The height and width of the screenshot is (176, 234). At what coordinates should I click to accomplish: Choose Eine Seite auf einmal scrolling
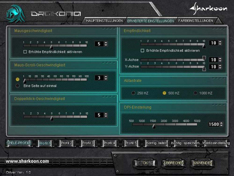(x=18, y=86)
